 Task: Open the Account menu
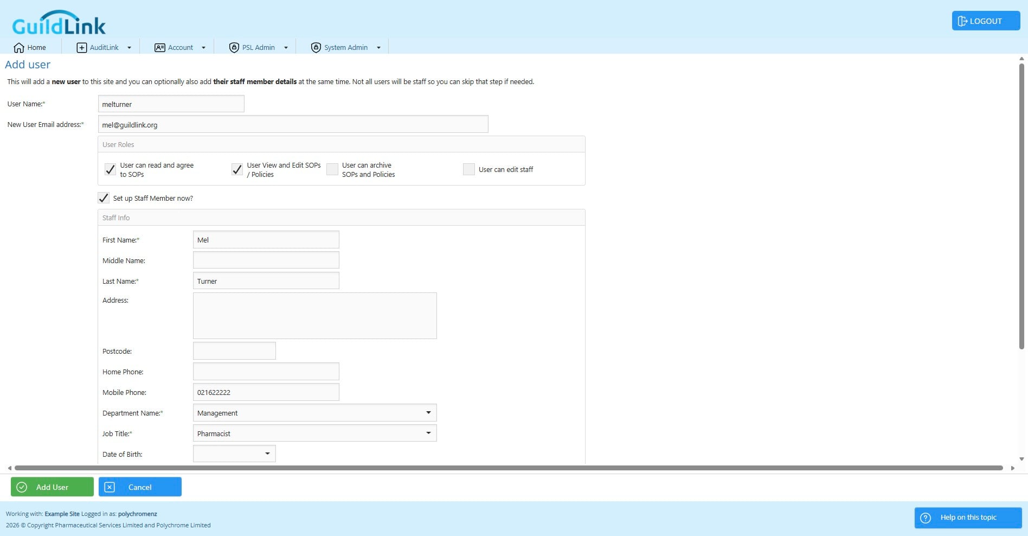pos(181,48)
